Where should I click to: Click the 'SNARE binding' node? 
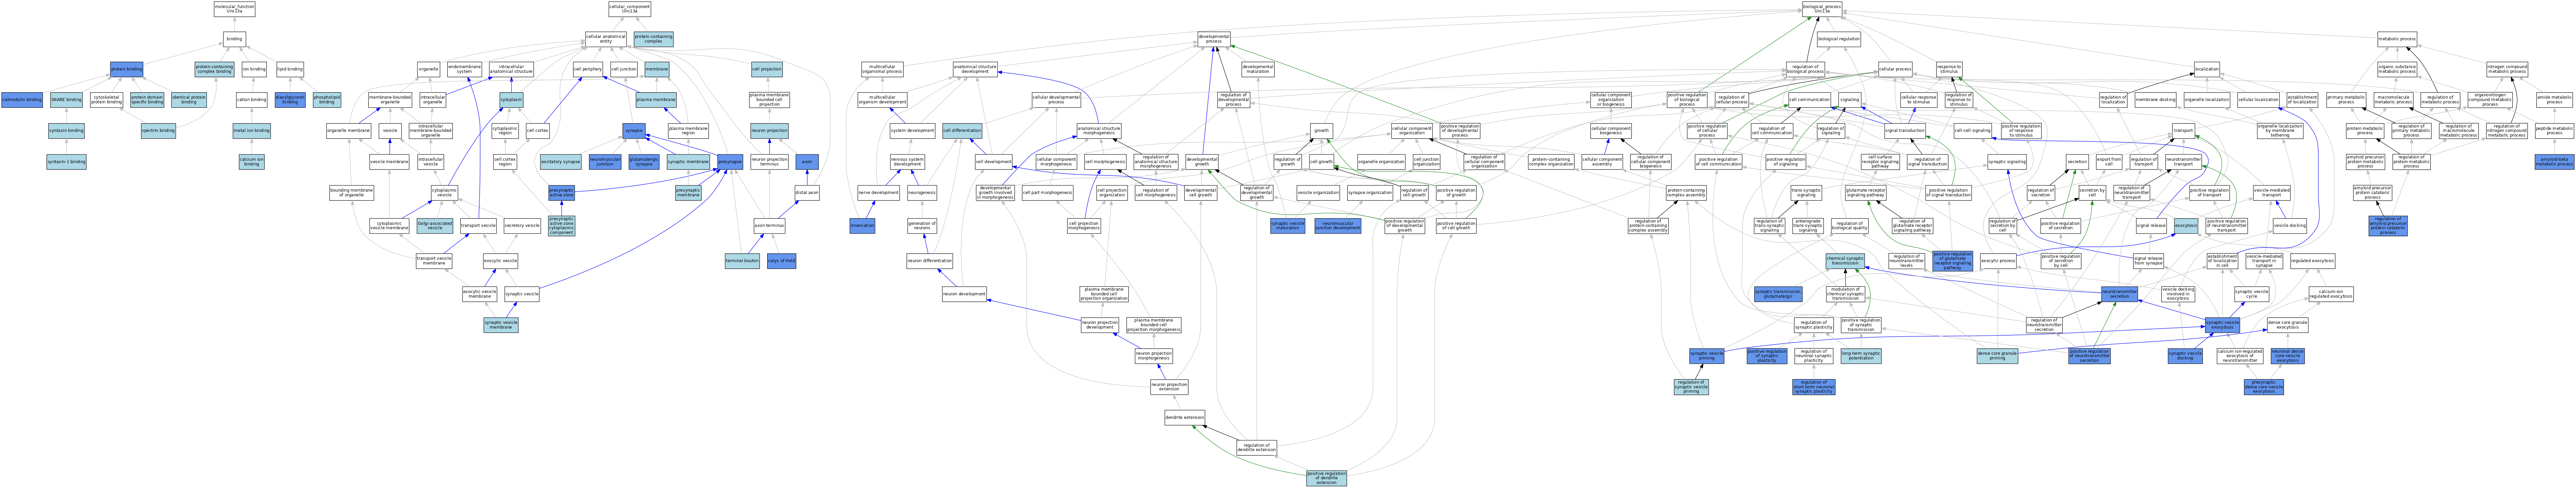[66, 100]
